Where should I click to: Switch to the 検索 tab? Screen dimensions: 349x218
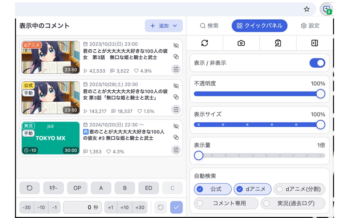209,26
